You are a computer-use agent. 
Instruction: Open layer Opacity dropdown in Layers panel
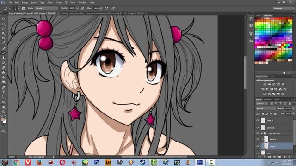tap(293, 109)
